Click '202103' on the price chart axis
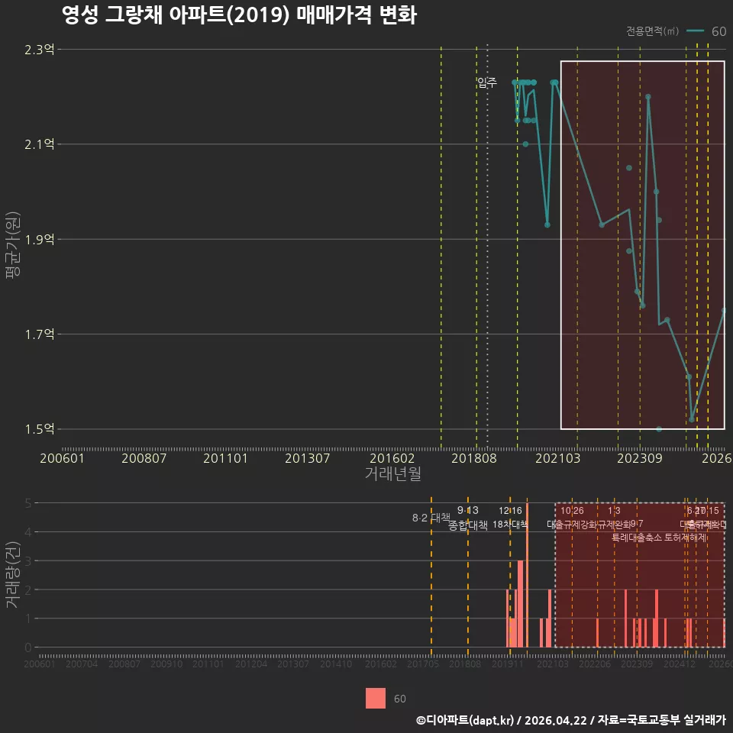This screenshot has height=733, width=733. point(557,458)
